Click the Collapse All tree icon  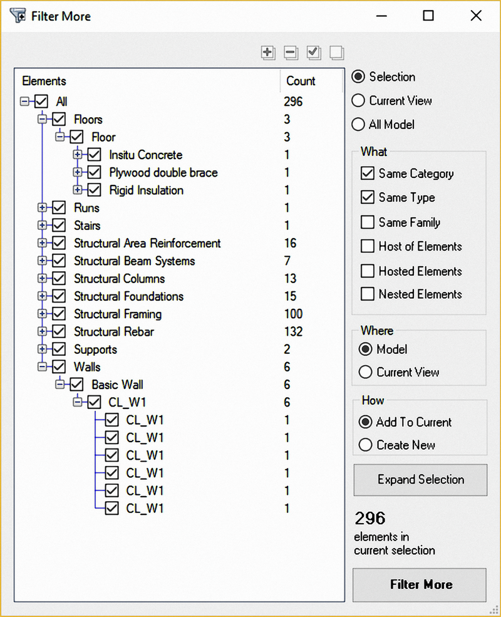(x=291, y=53)
